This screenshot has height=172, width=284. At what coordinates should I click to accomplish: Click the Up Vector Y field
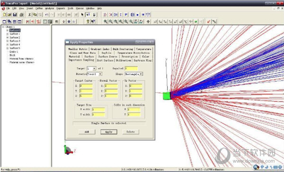click(136, 91)
